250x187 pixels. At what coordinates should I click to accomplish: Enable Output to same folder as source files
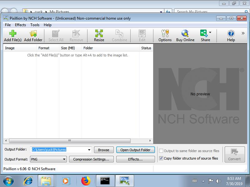pyautogui.click(x=161, y=151)
